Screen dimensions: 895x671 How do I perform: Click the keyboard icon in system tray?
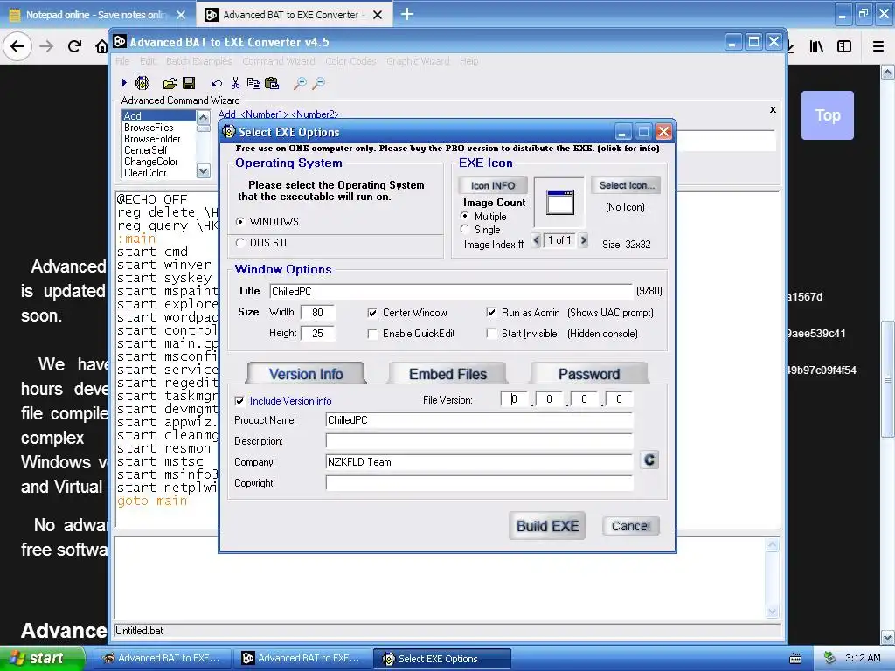tap(795, 659)
